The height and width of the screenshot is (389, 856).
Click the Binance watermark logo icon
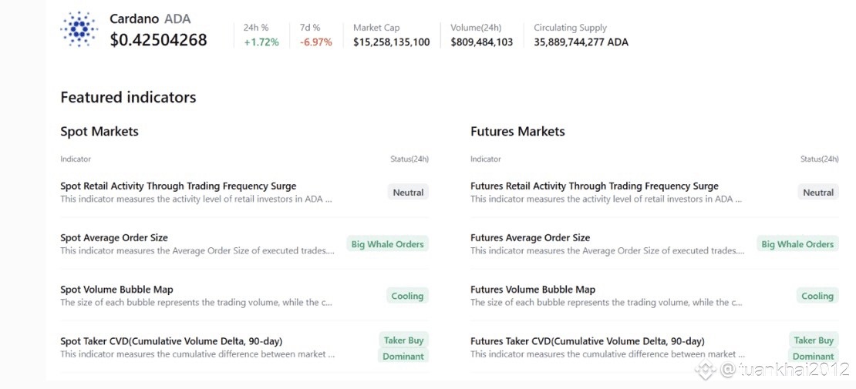click(x=704, y=371)
